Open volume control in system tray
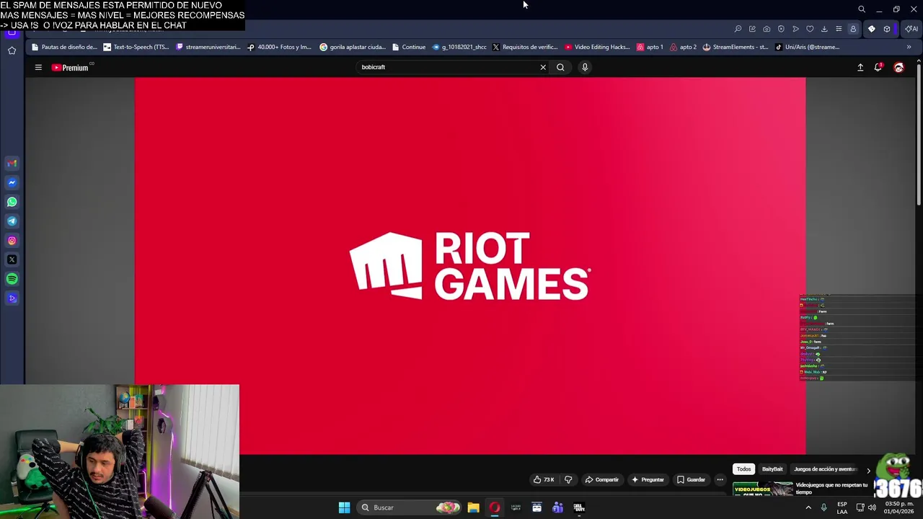 coord(872,507)
